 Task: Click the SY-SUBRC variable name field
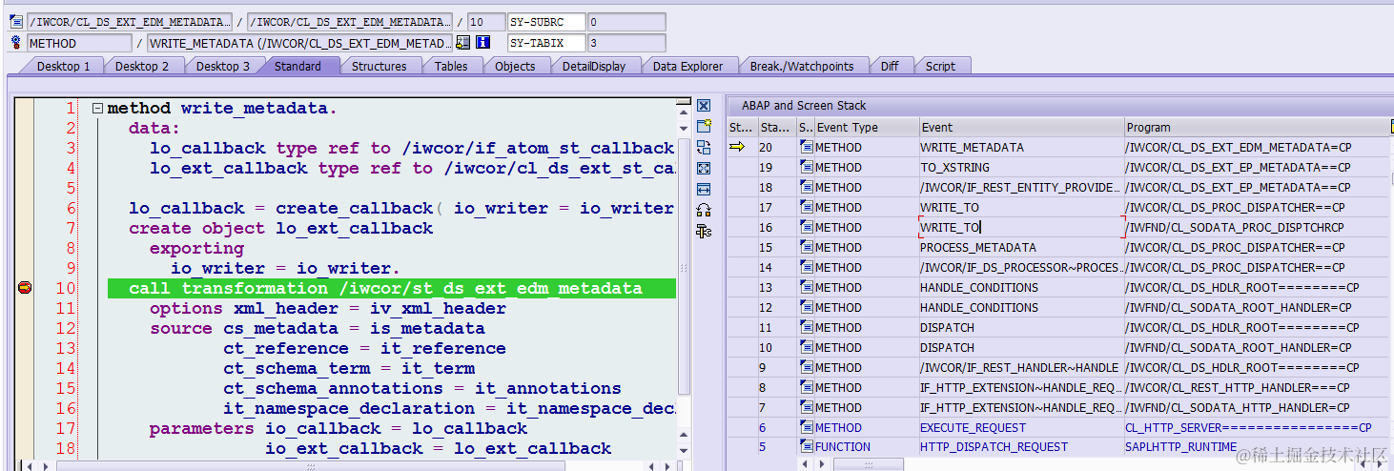pyautogui.click(x=545, y=21)
